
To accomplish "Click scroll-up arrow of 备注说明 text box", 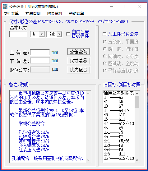I will click(88, 93).
